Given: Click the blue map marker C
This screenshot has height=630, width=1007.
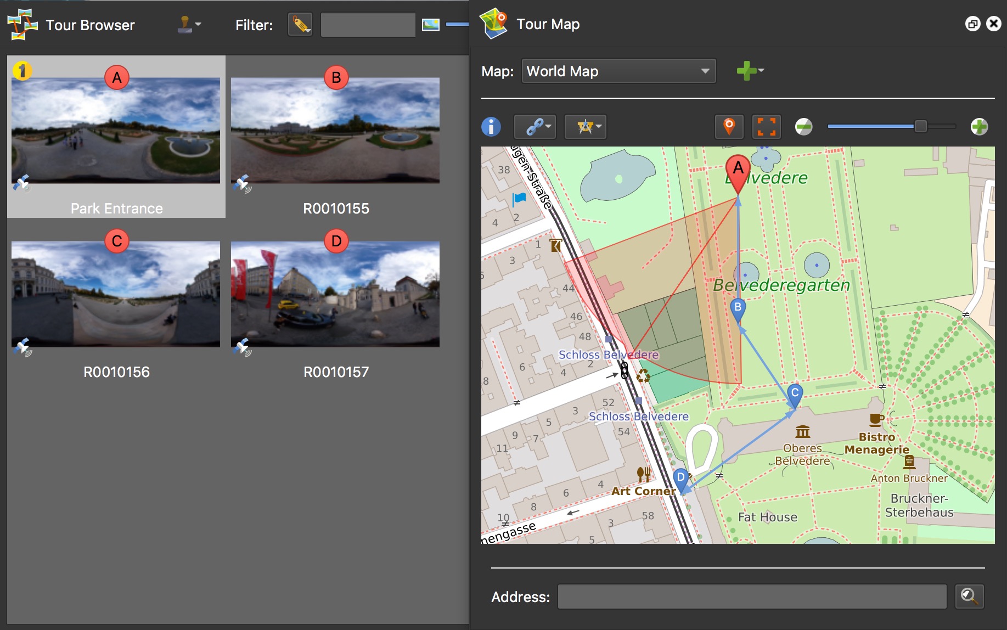Looking at the screenshot, I should [x=795, y=393].
